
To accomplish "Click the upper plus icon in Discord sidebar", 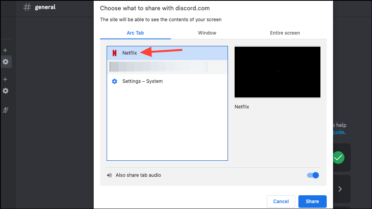I will coord(5,50).
